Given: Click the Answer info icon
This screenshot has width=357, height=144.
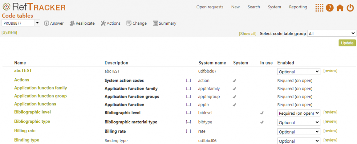Looking at the screenshot, I should (x=46, y=23).
